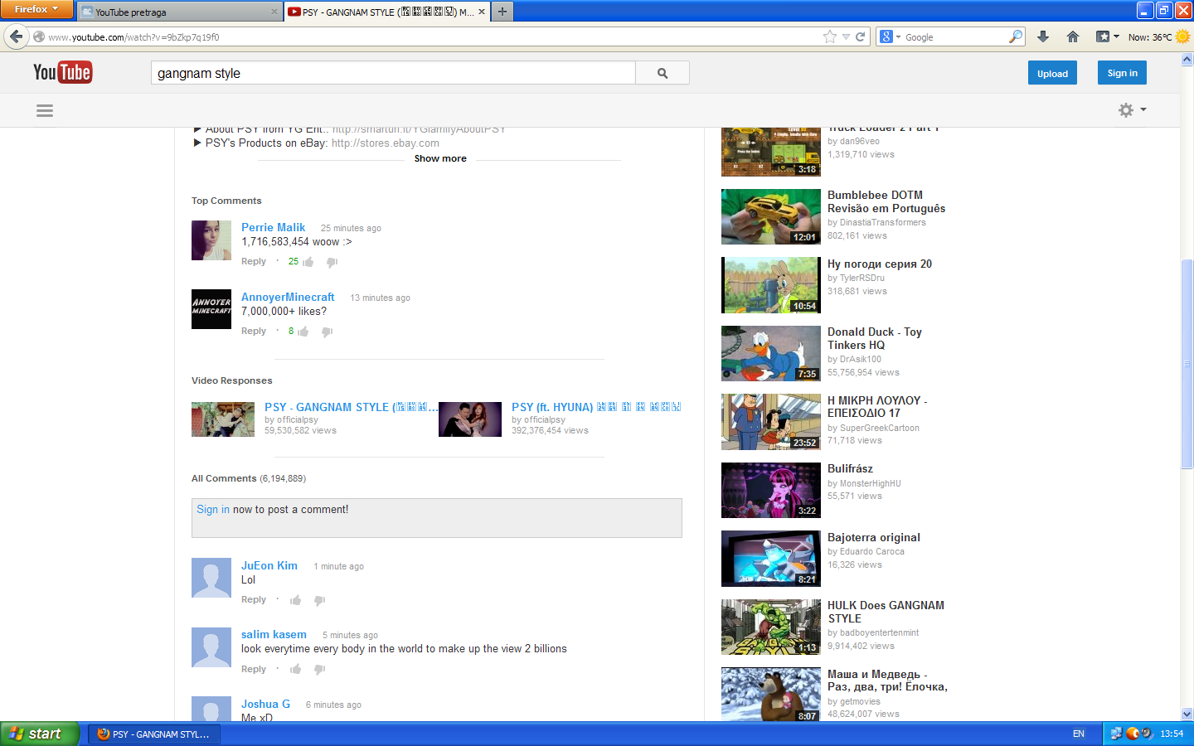Open PSY ft. HYUNA video response thumbnail
This screenshot has width=1194, height=746.
[470, 419]
